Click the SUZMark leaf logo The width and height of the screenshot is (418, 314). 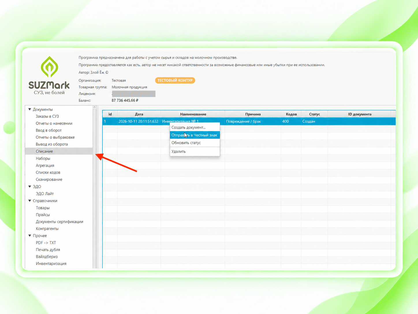pos(49,67)
